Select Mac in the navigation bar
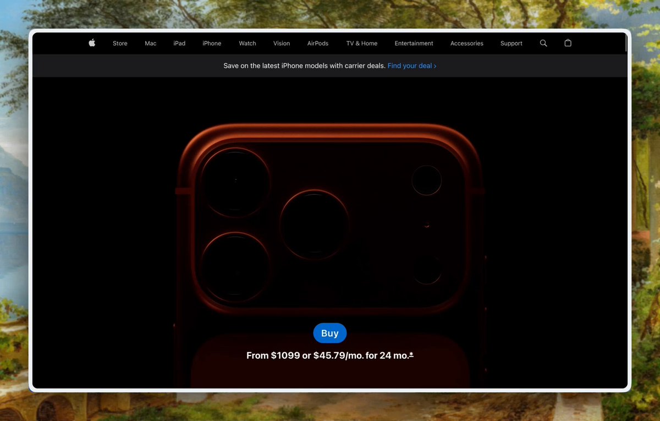This screenshot has width=660, height=421. 151,43
